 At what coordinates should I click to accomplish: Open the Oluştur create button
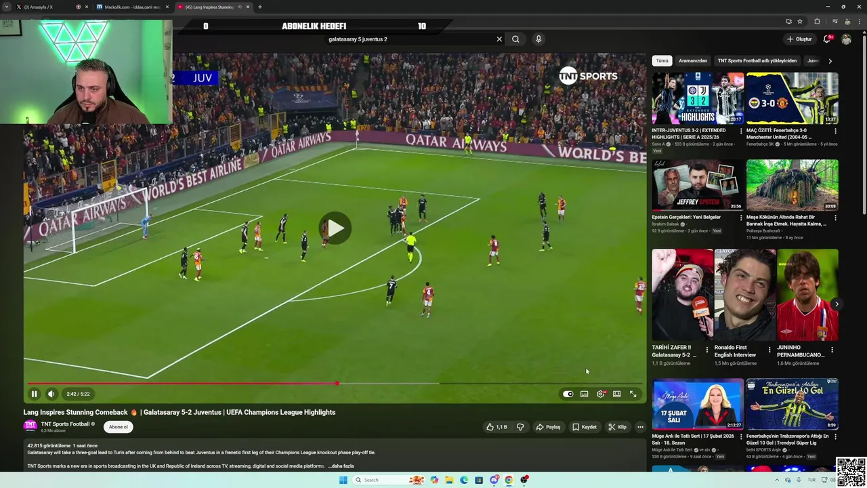pyautogui.click(x=799, y=39)
